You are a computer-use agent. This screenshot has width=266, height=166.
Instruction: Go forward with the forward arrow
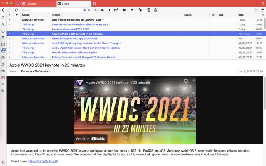point(10,10)
